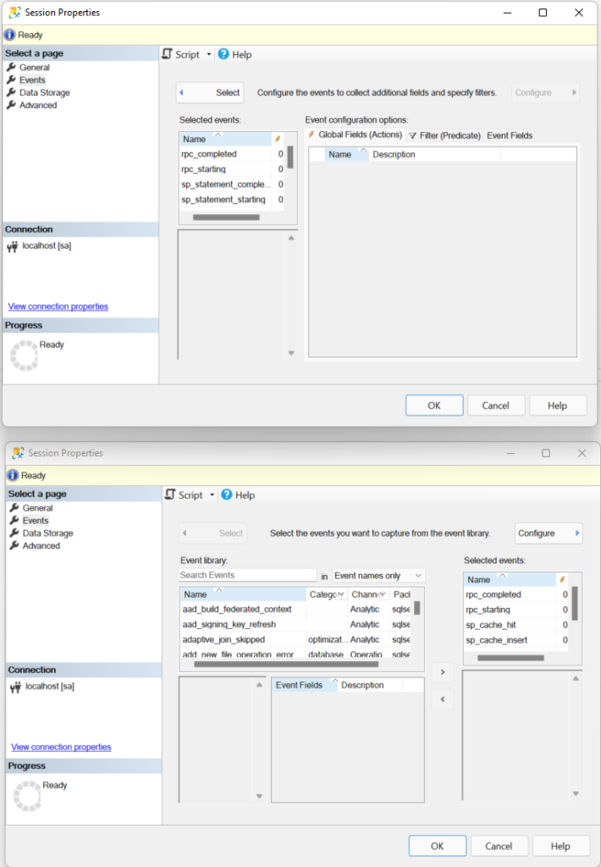This screenshot has width=601, height=867.
Task: Switch to Event Fields tab in top window
Action: tap(510, 135)
